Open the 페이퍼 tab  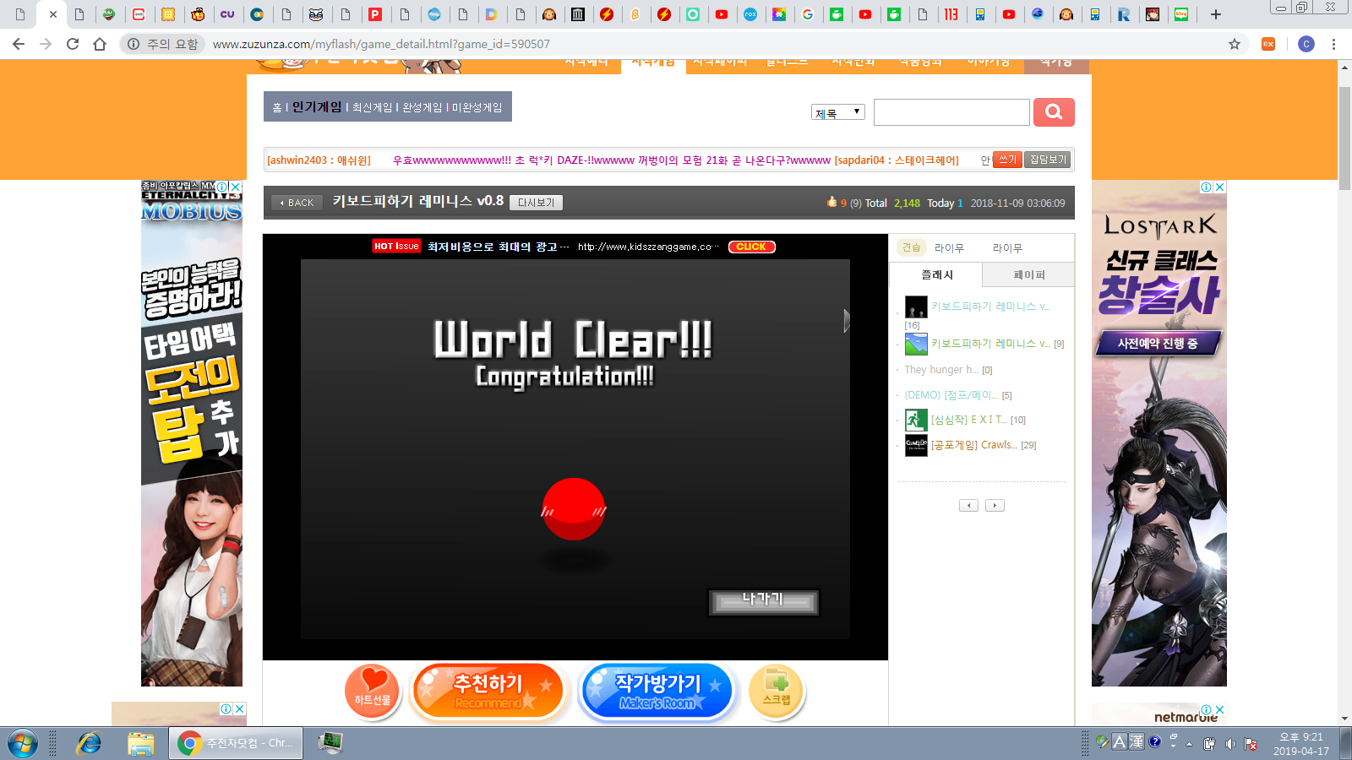click(x=1028, y=274)
